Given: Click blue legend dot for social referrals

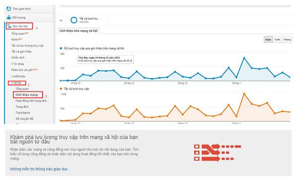Looking at the screenshot, I should click(x=61, y=48).
